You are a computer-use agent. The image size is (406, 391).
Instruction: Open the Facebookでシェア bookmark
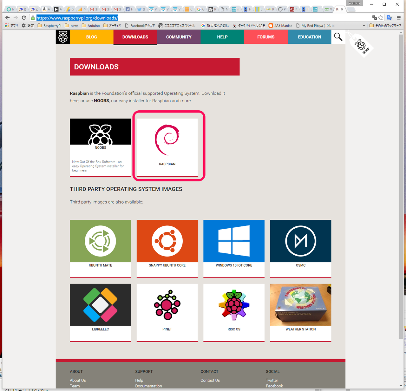140,26
